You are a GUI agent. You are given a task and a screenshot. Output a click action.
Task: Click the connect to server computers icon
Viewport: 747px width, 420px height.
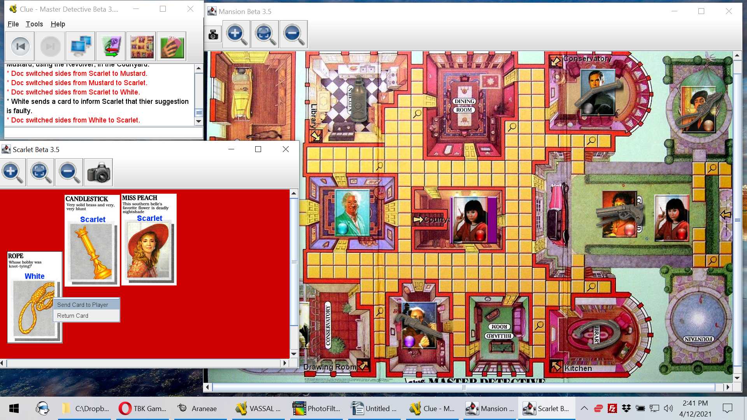[81, 47]
